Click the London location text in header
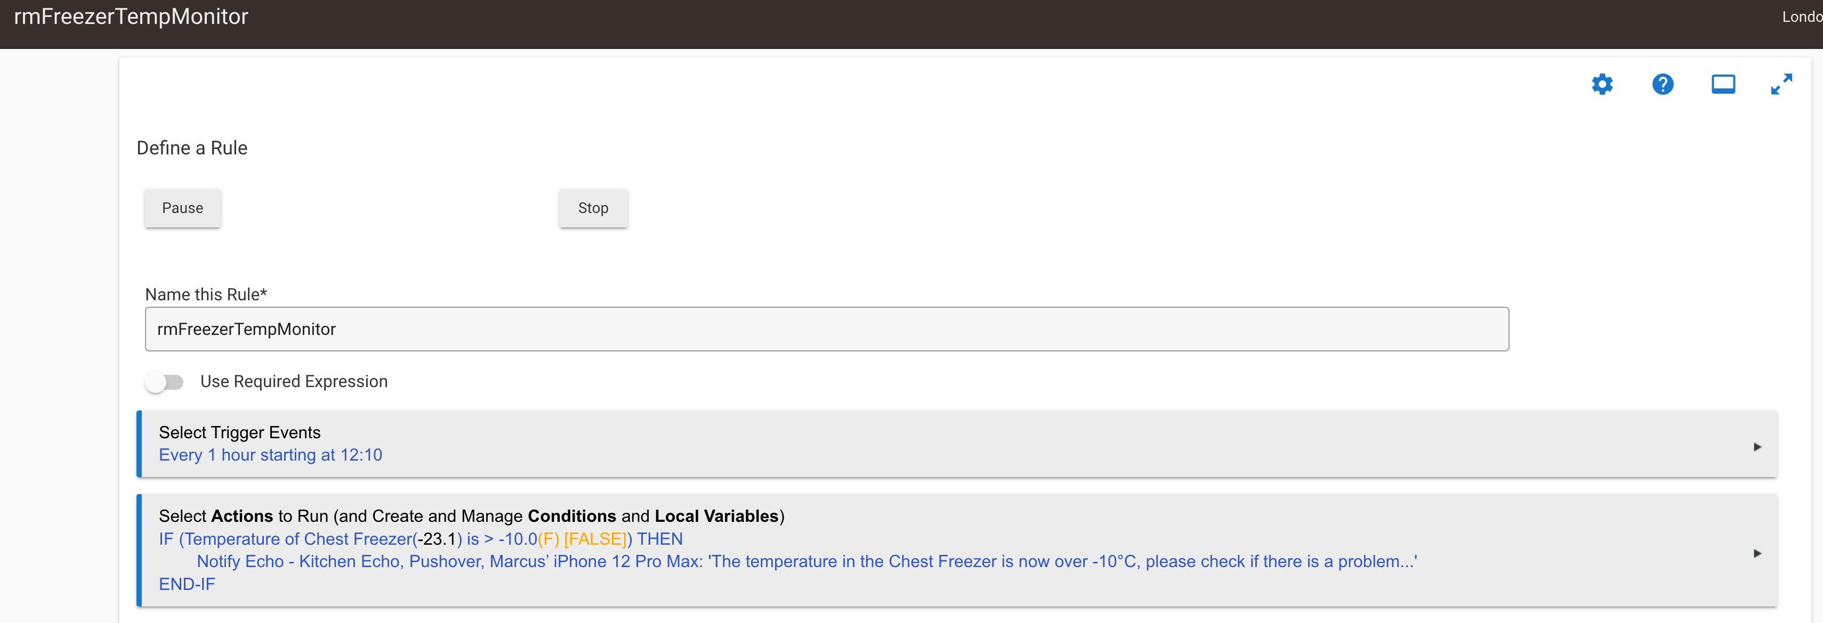The width and height of the screenshot is (1823, 623). point(1802,17)
